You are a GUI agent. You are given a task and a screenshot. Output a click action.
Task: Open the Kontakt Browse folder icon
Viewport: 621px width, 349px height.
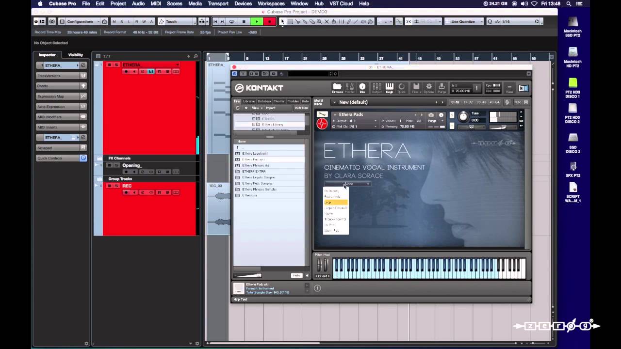pos(337,88)
